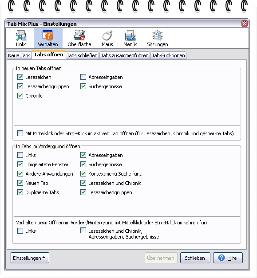Uncheck Lesezeichengruppen in foreground tabs section
The height and width of the screenshot is (278, 257).
(x=83, y=192)
